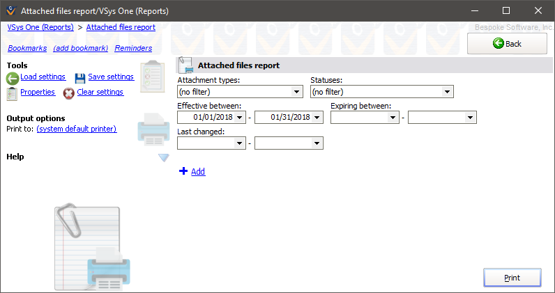Click the Load settings green arrow icon
This screenshot has width=555, height=293.
13,78
